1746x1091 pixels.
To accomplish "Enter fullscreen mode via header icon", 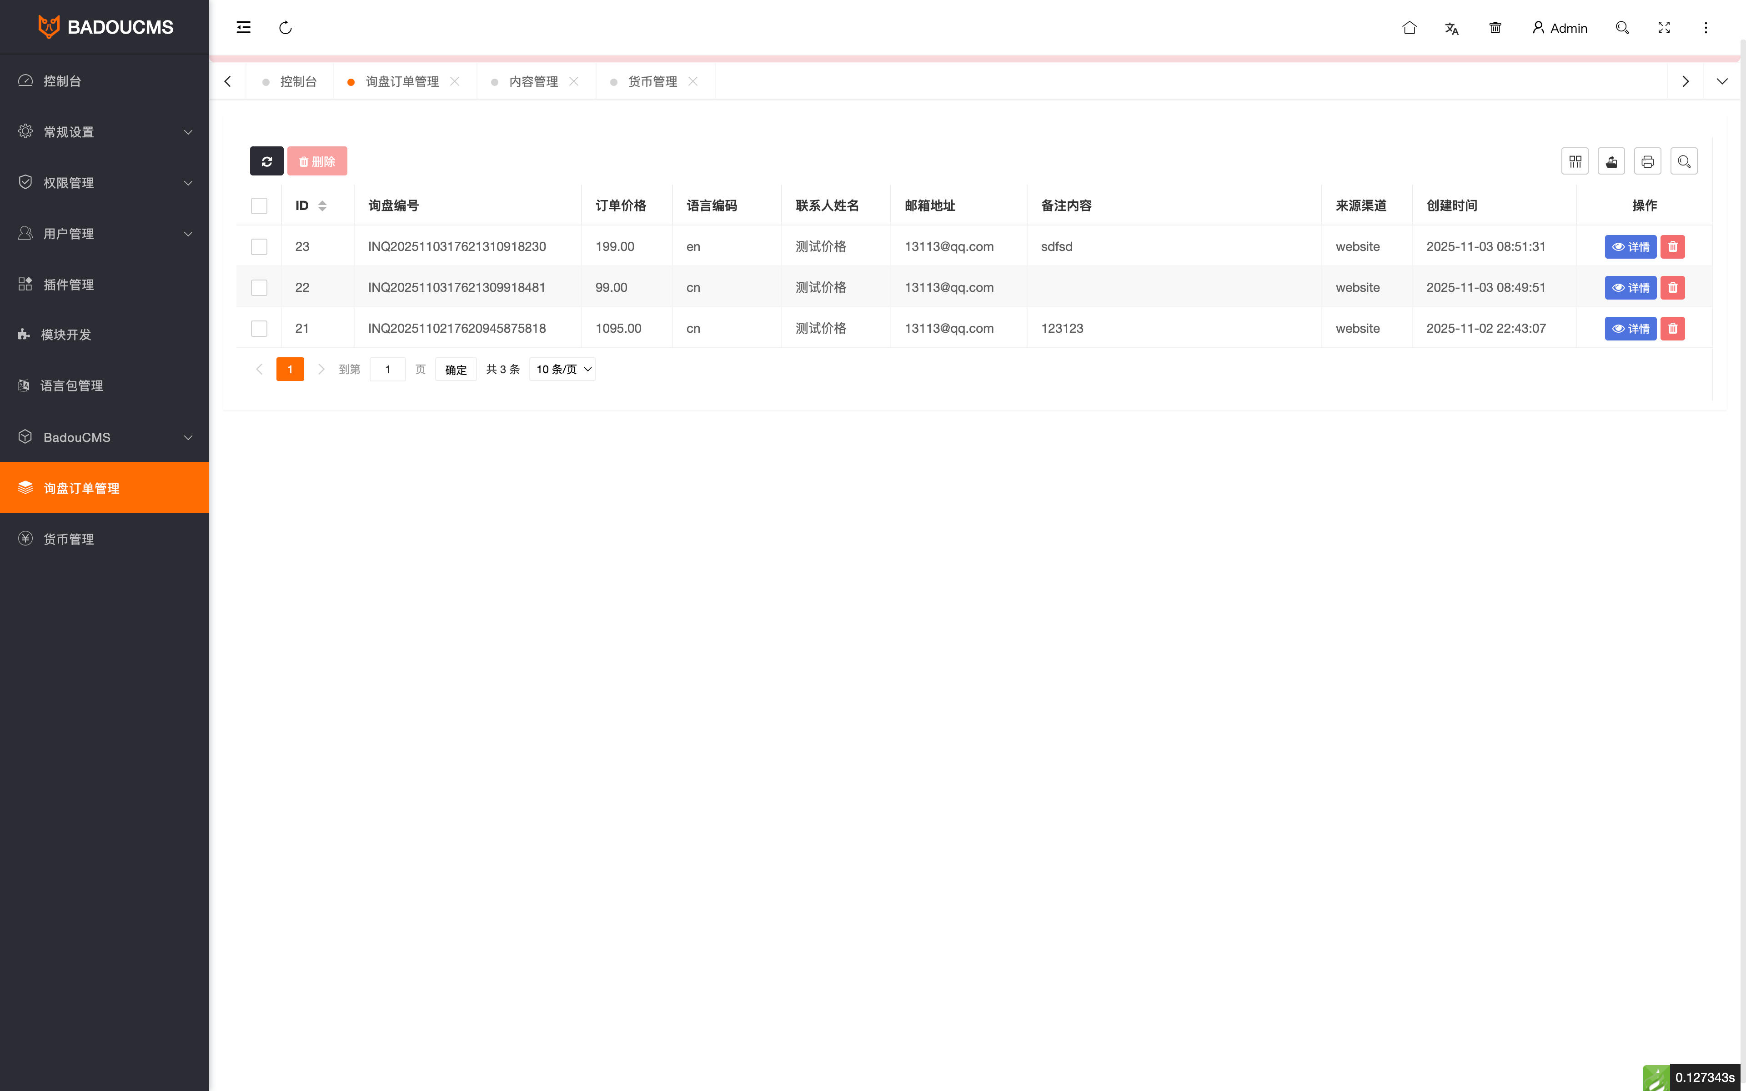I will [1664, 27].
